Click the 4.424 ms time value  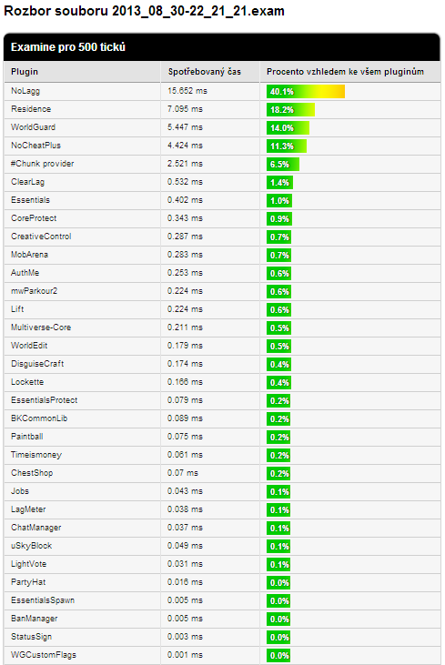tap(185, 146)
